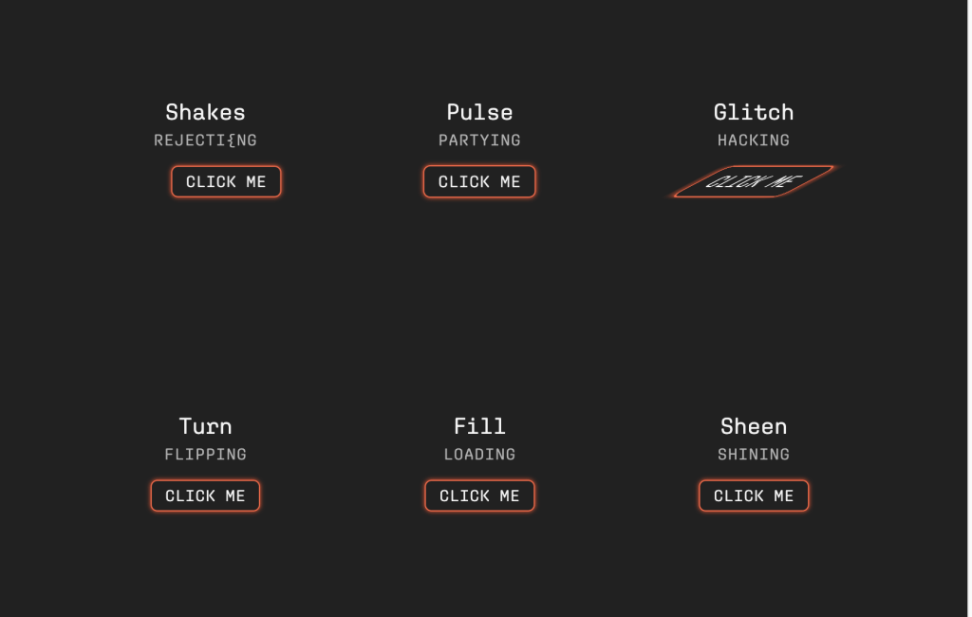Viewport: 972px width, 617px height.
Task: Click the SHINING label below Sheen
Action: [754, 454]
